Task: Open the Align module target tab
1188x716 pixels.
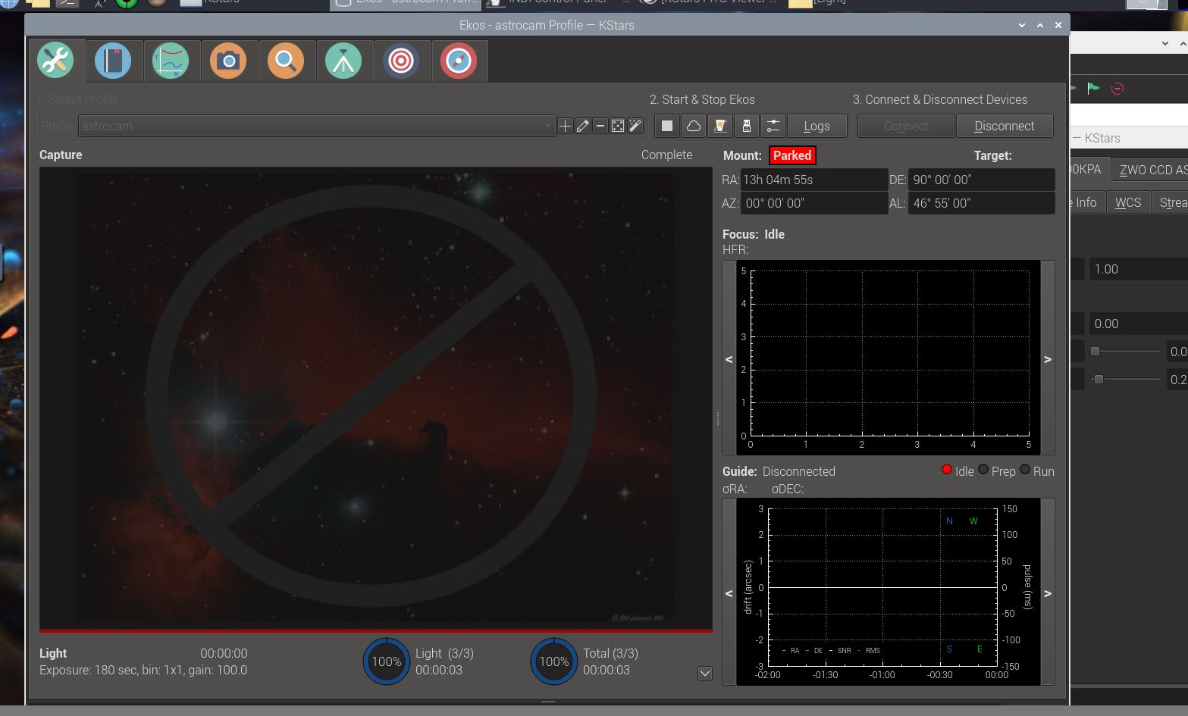Action: pos(401,61)
